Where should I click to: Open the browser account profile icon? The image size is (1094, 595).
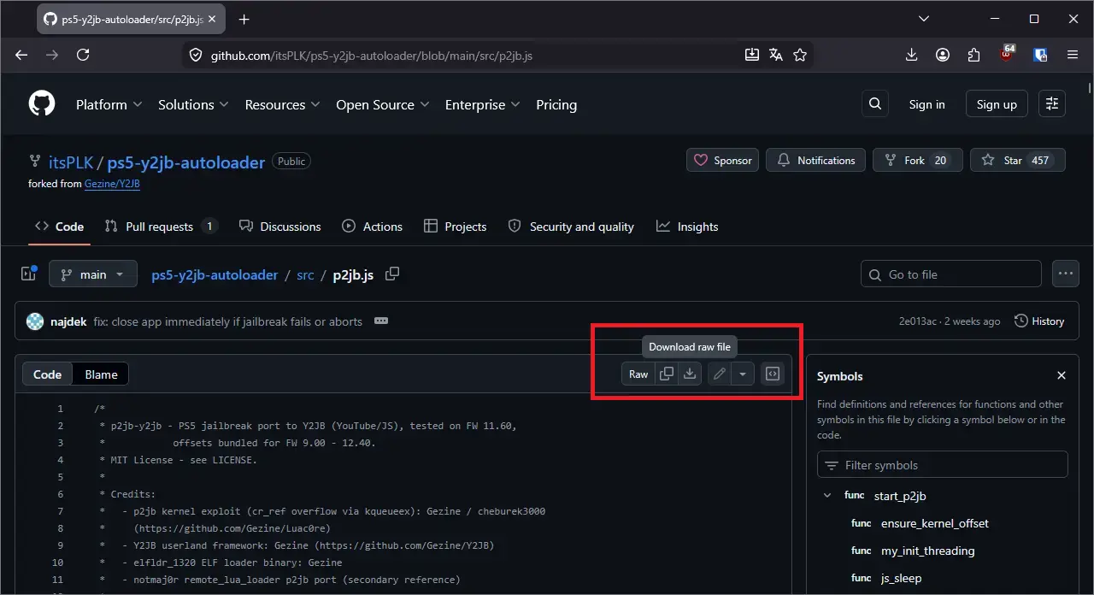tap(943, 55)
